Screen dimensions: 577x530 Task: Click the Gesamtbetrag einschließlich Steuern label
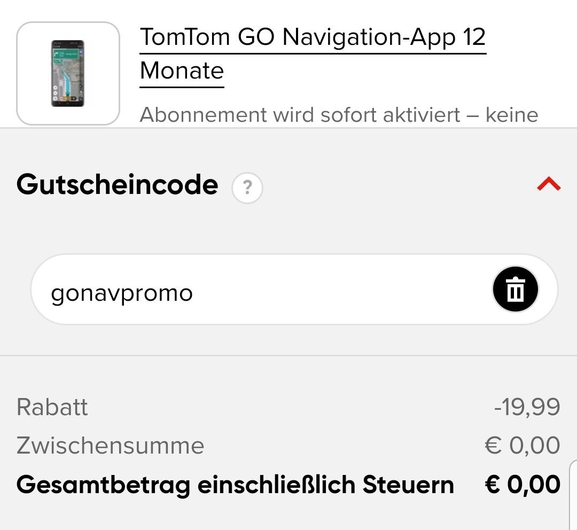(x=235, y=485)
